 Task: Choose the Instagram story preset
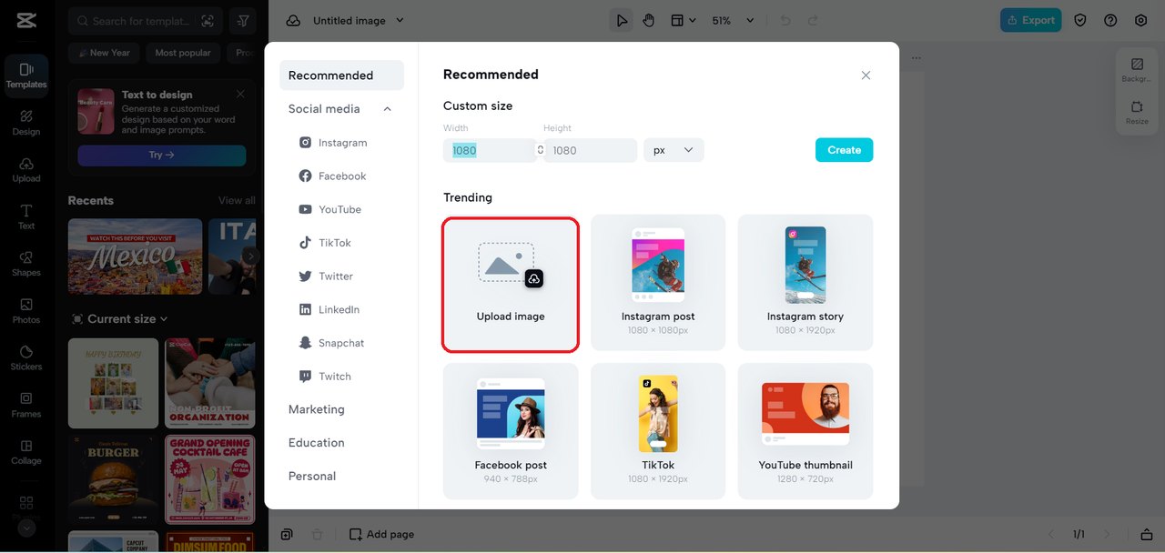click(x=805, y=283)
